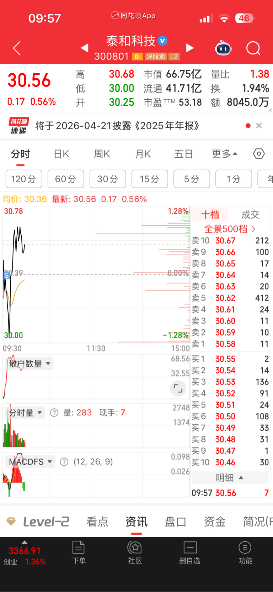This screenshot has width=273, height=592.
Task: Collapse the 明细 detail expander
Action: [x=230, y=478]
